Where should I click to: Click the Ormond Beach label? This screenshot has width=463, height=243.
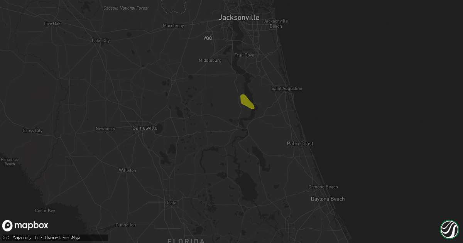pyautogui.click(x=323, y=187)
